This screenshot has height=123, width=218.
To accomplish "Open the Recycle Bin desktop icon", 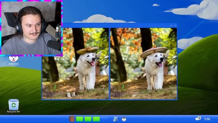I will (x=14, y=106).
